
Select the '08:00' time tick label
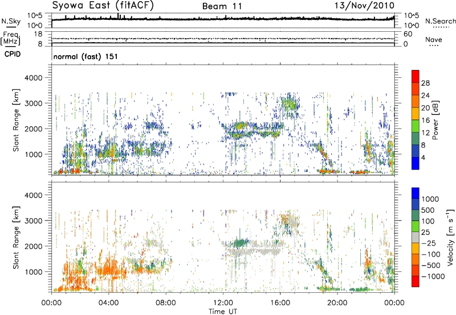click(x=166, y=303)
